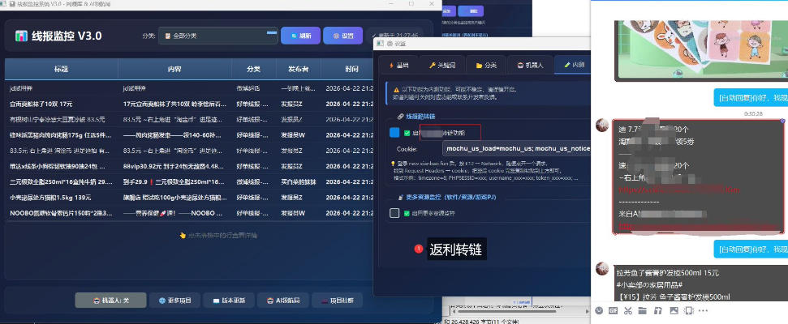Expand the 全部分类 category dropdown
Viewport: 788px width, 324px height.
point(219,36)
